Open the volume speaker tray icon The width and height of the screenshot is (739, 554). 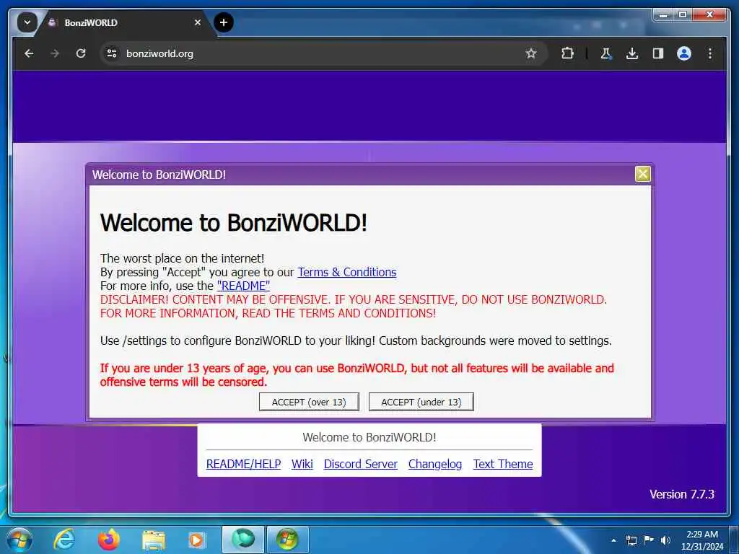665,540
